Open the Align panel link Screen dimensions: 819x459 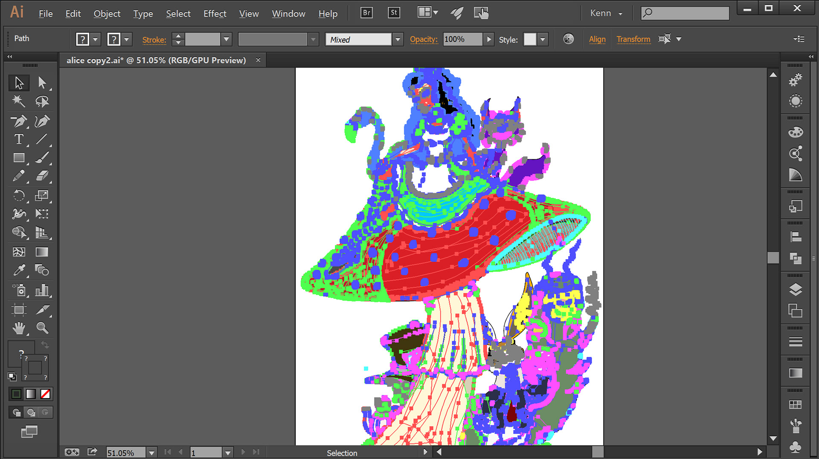coord(597,39)
